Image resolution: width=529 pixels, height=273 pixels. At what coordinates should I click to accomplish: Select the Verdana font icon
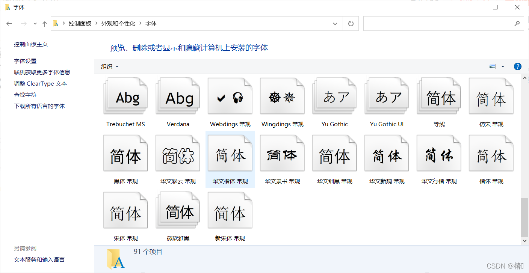point(178,96)
